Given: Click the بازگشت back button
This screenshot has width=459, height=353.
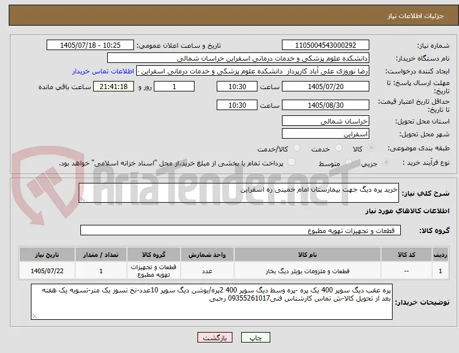Looking at the screenshot, I should click(215, 337).
